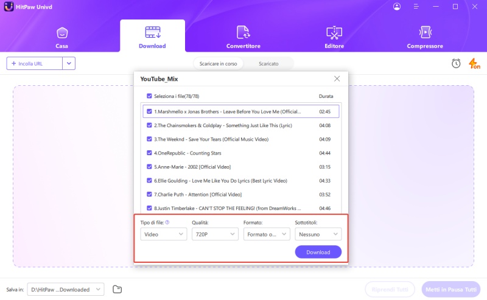Switch to the Compressore tab
487x300 pixels.
point(425,37)
